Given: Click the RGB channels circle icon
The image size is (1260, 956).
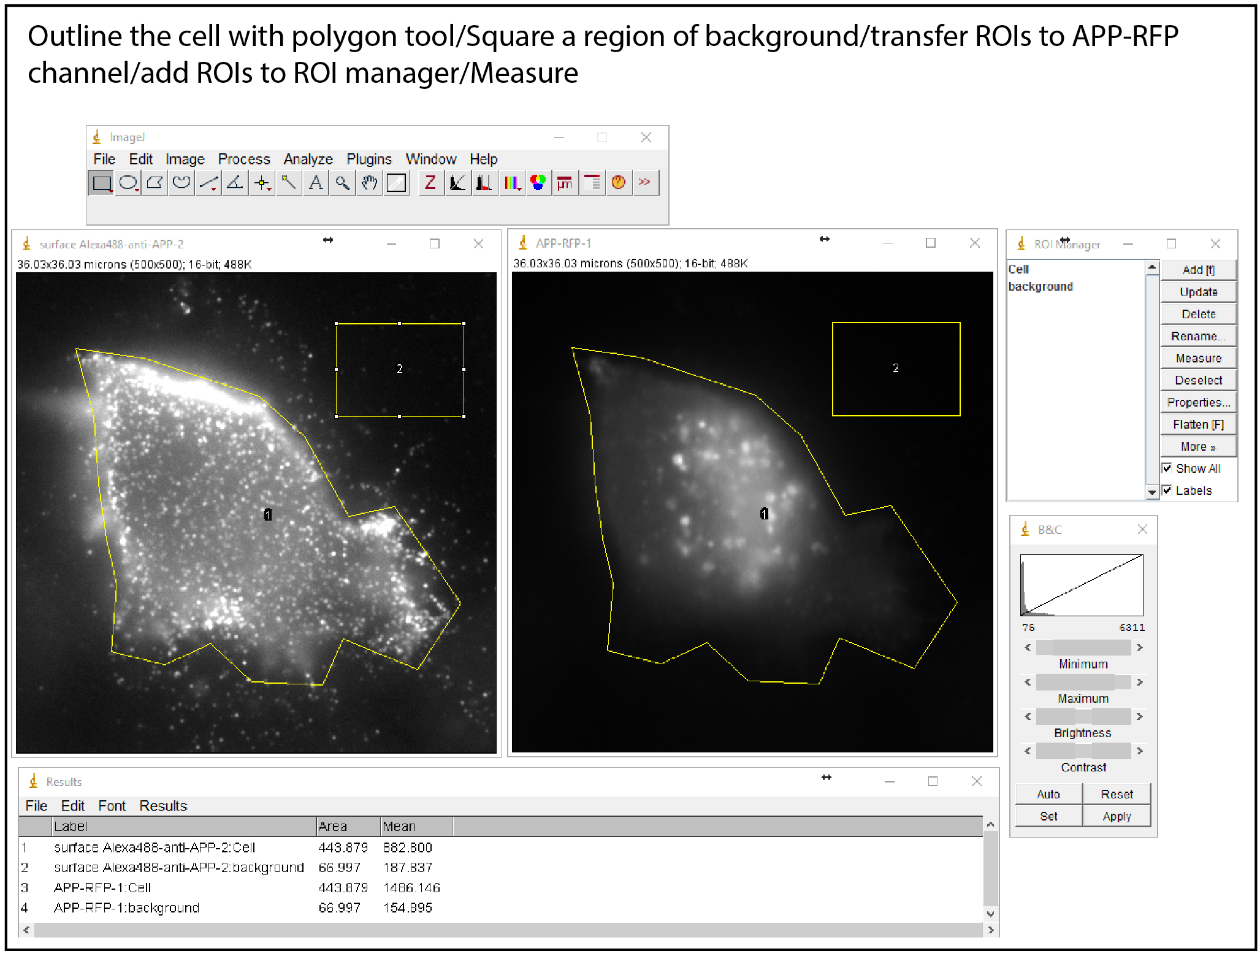Looking at the screenshot, I should point(538,183).
